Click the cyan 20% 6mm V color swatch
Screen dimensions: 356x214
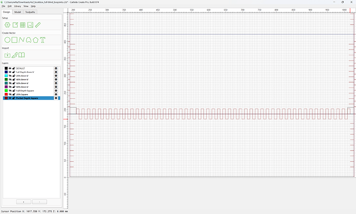point(6,76)
